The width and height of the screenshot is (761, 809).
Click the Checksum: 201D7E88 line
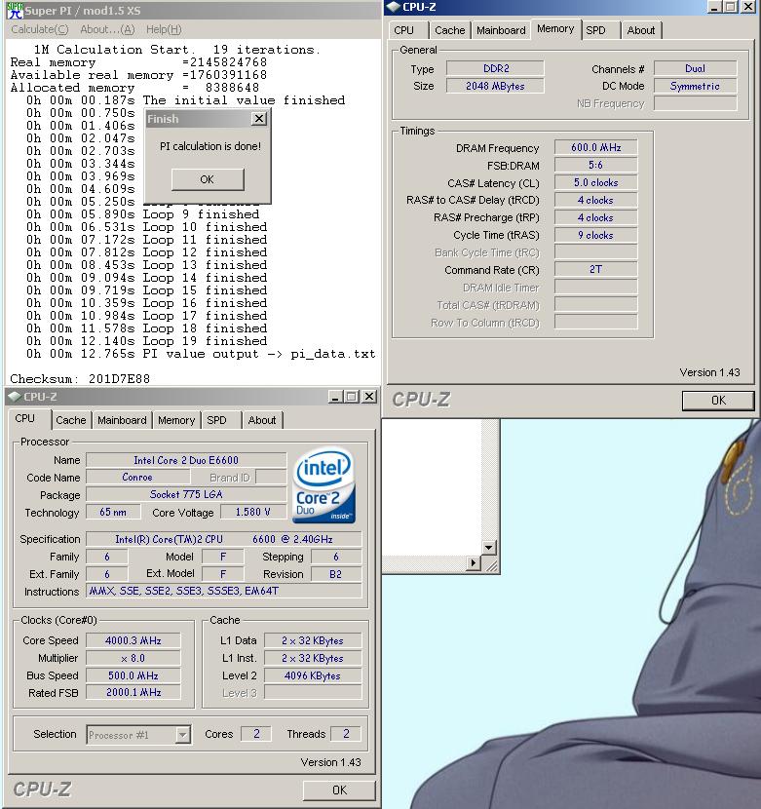pyautogui.click(x=80, y=379)
